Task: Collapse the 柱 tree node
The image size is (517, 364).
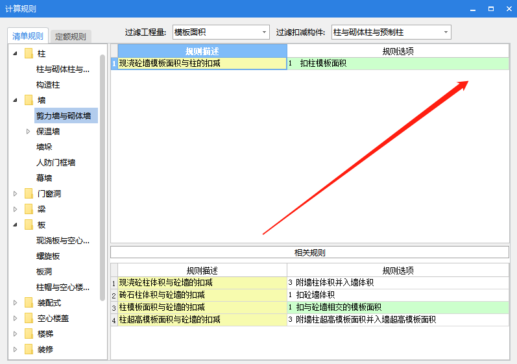Action: (x=15, y=53)
